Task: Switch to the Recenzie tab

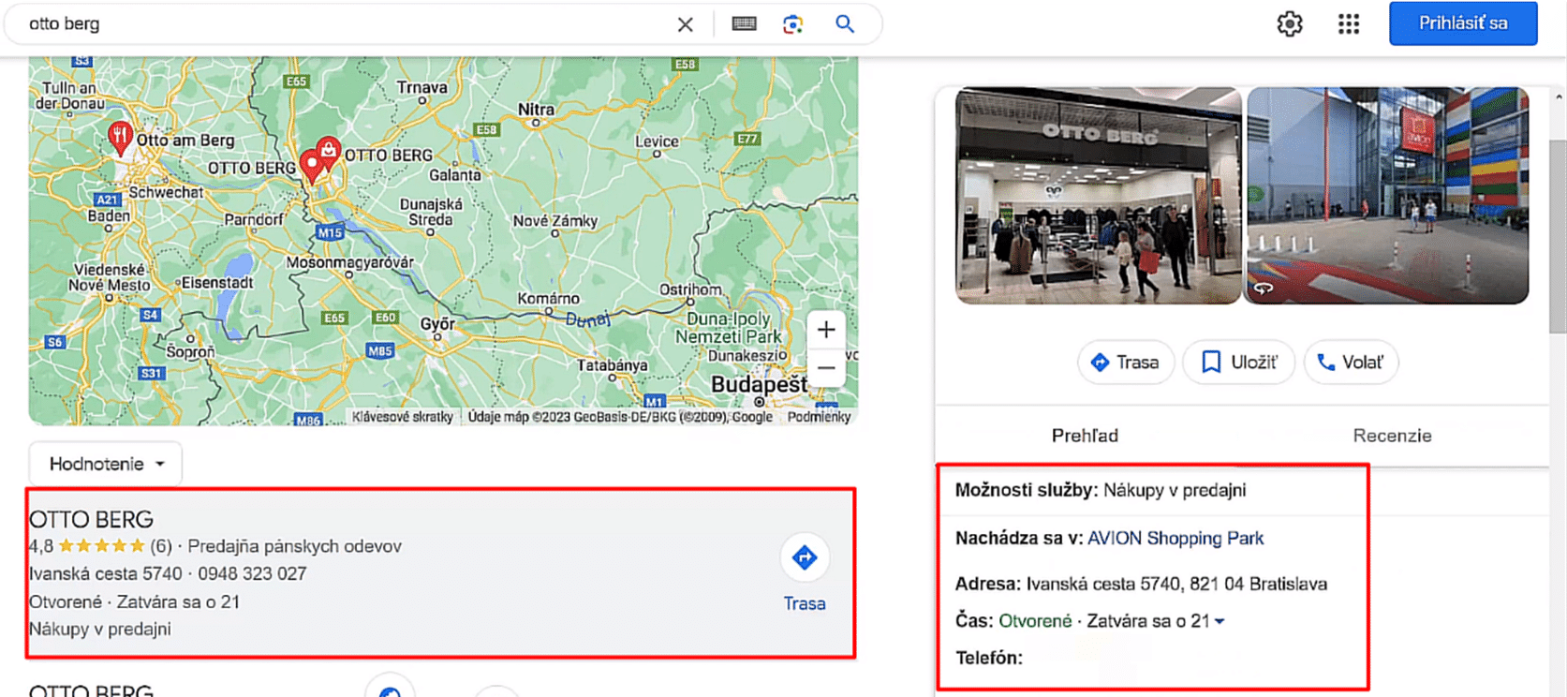Action: [x=1392, y=436]
